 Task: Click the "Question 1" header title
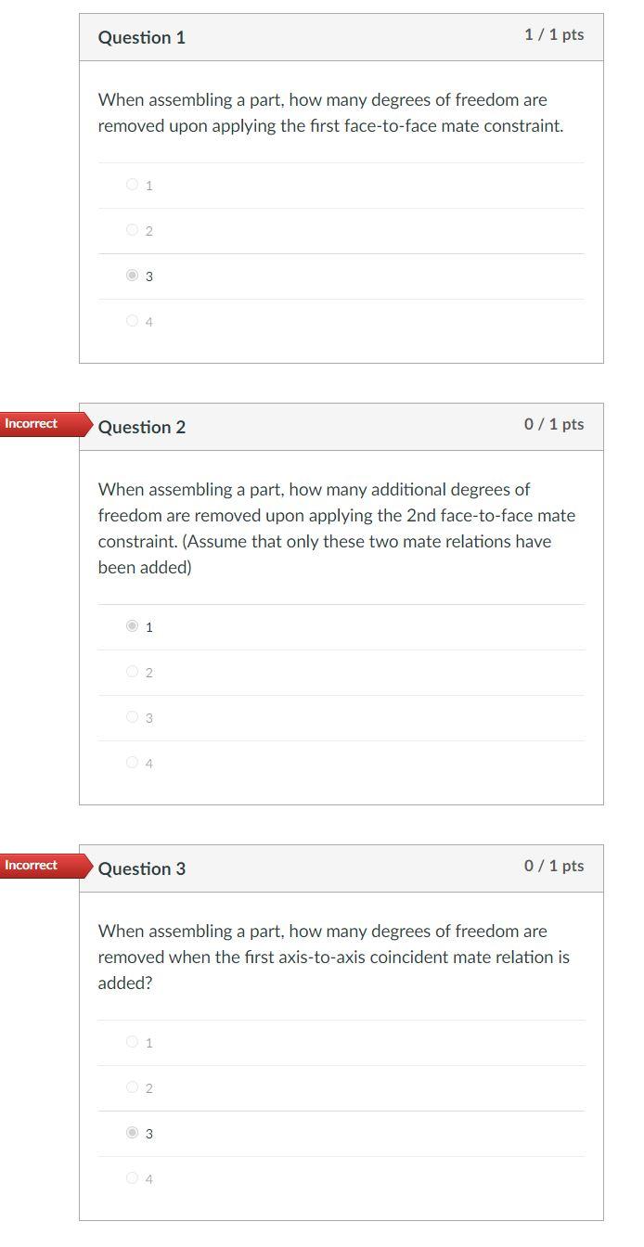point(141,37)
